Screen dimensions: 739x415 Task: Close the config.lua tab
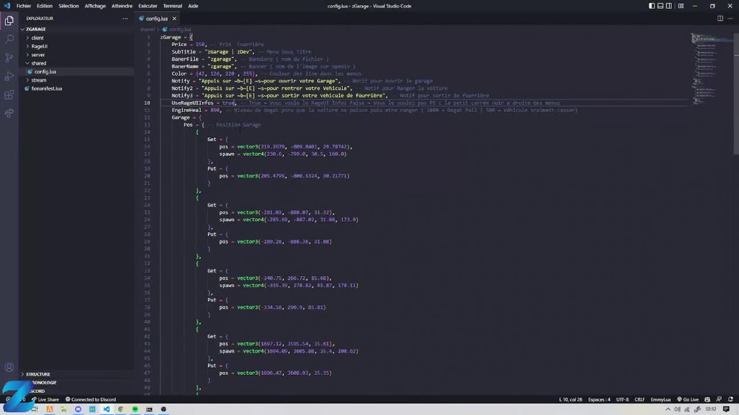click(174, 18)
